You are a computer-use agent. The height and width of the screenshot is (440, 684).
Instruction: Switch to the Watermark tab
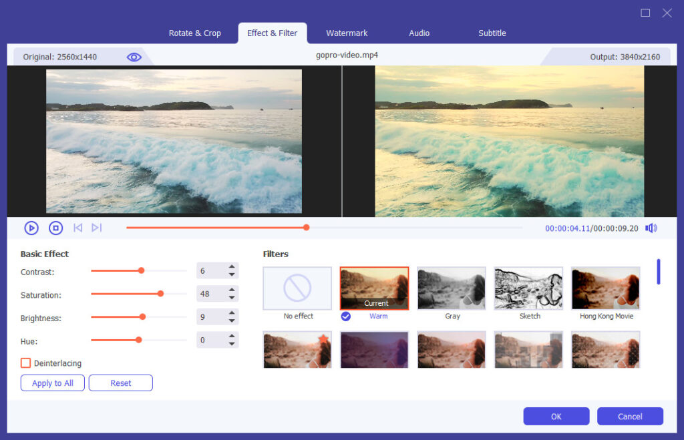(x=347, y=33)
